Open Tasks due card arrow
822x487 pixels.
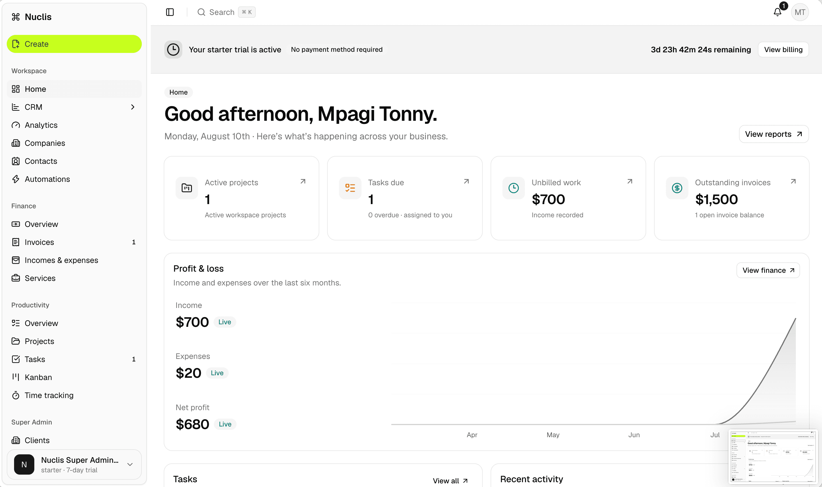tap(466, 182)
